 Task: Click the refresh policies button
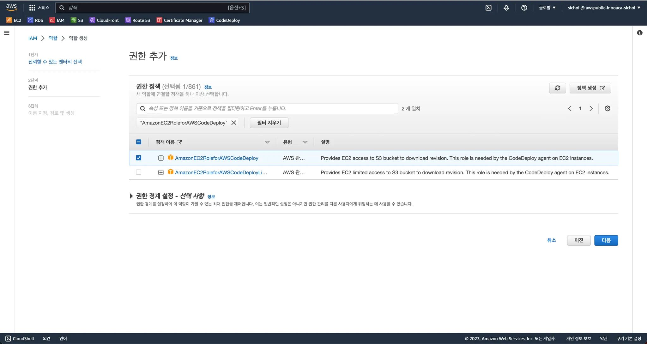click(x=557, y=88)
